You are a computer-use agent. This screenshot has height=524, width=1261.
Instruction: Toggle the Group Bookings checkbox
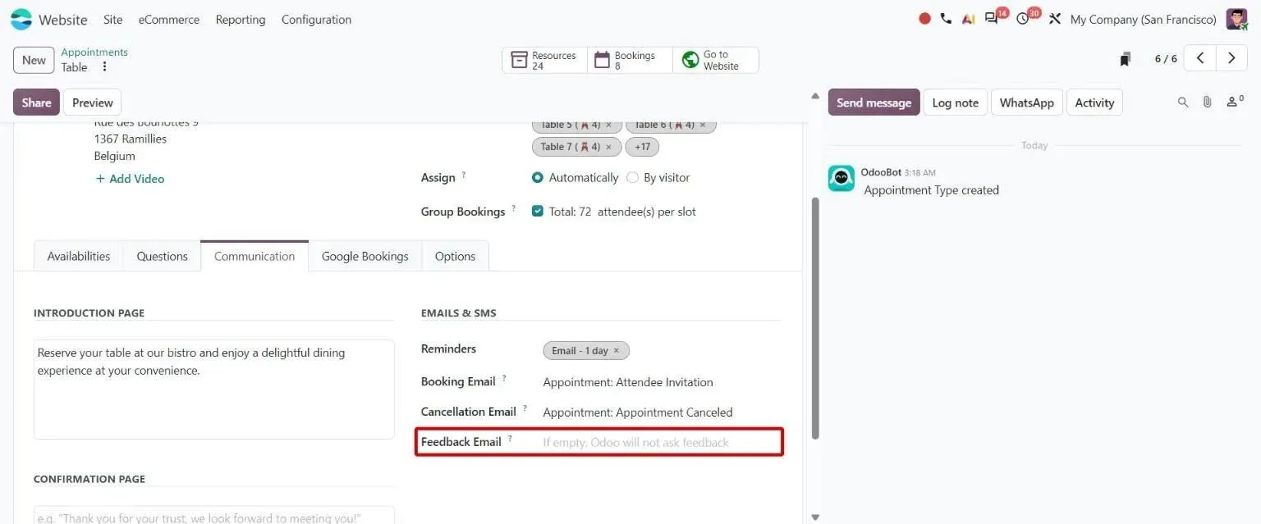[x=538, y=211]
